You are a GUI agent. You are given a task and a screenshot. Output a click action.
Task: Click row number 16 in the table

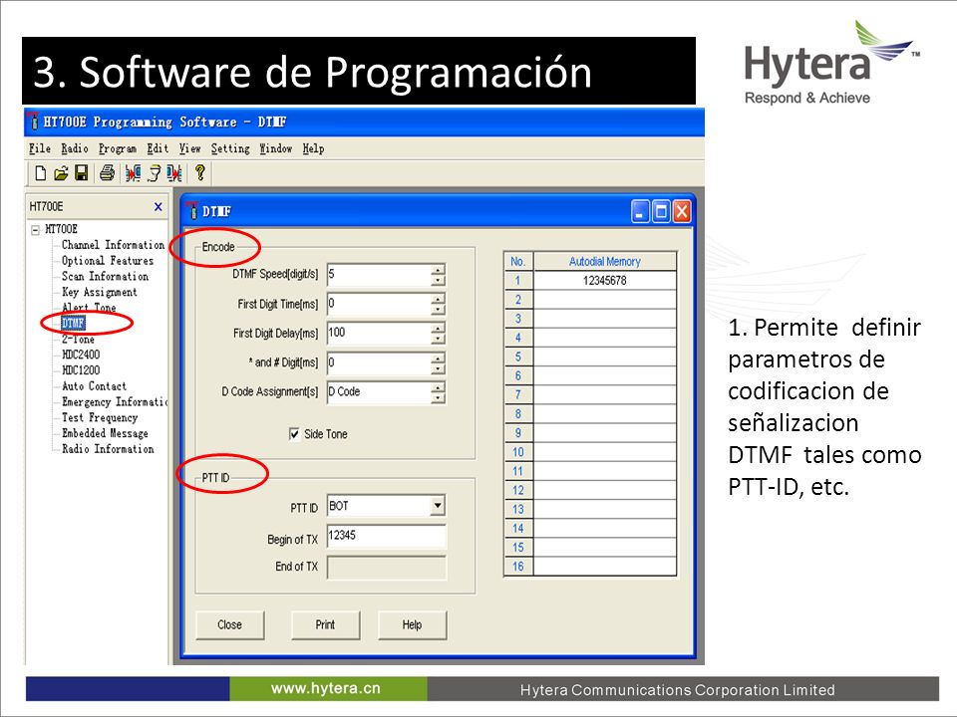click(518, 567)
